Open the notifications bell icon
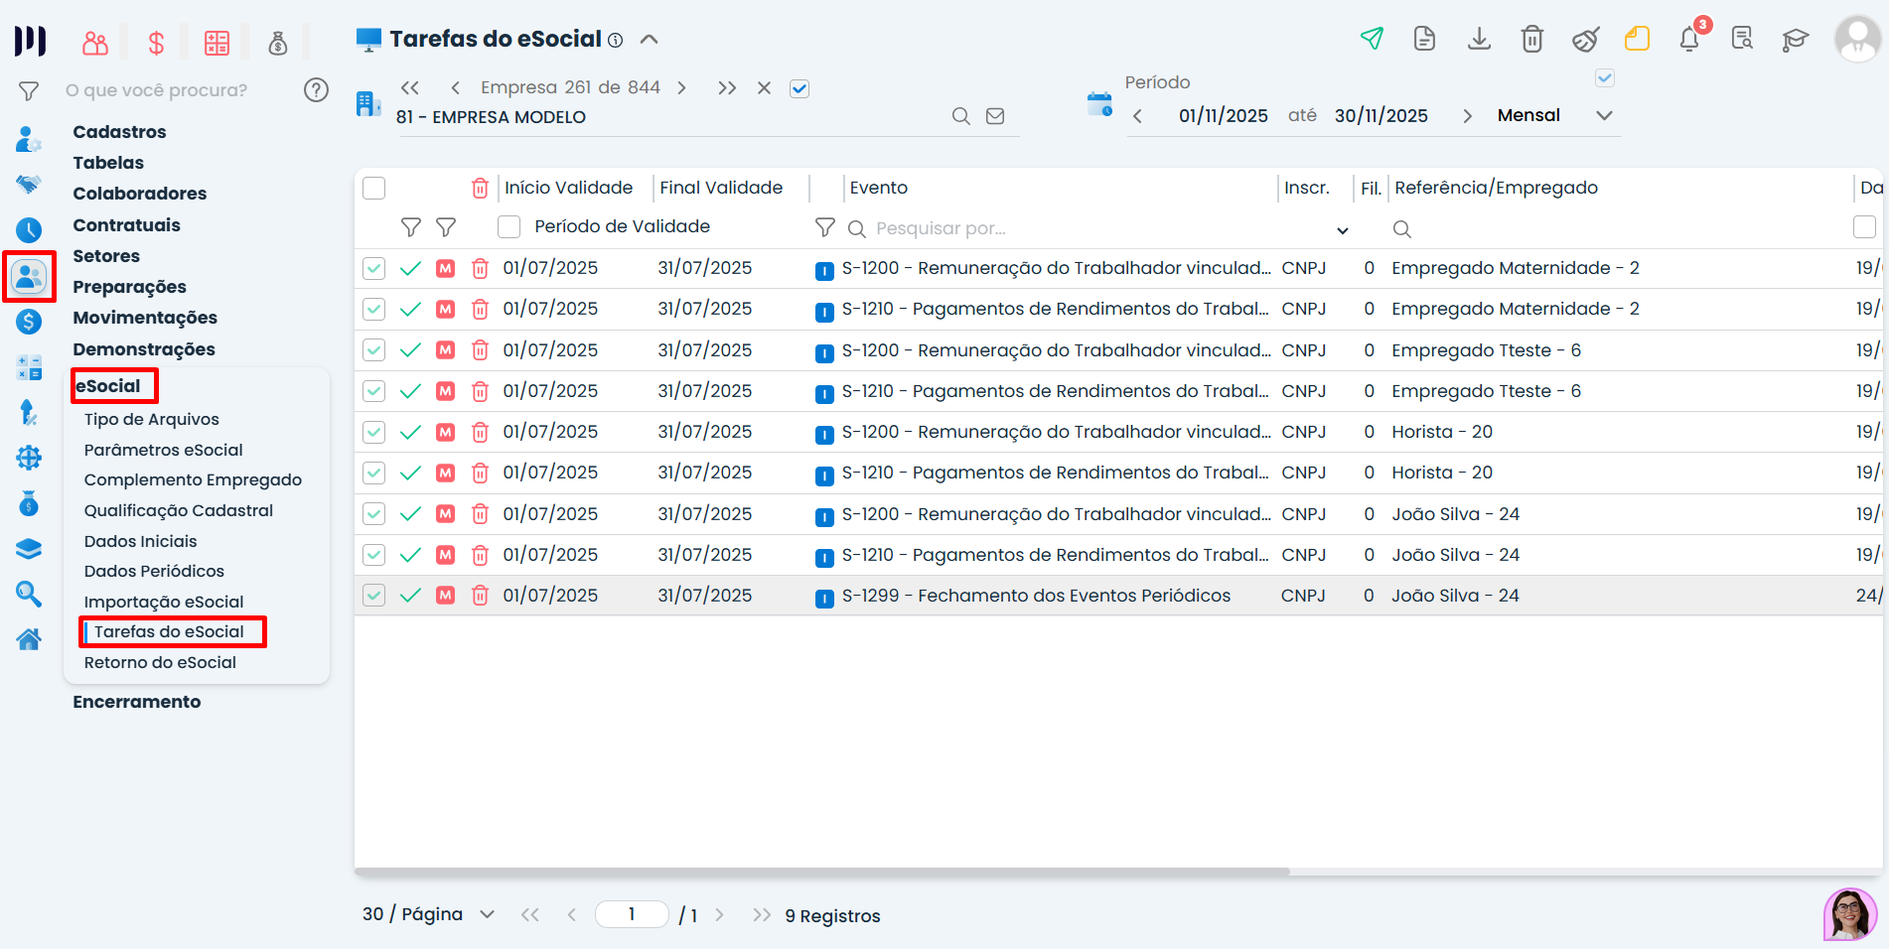The image size is (1889, 949). [1688, 40]
